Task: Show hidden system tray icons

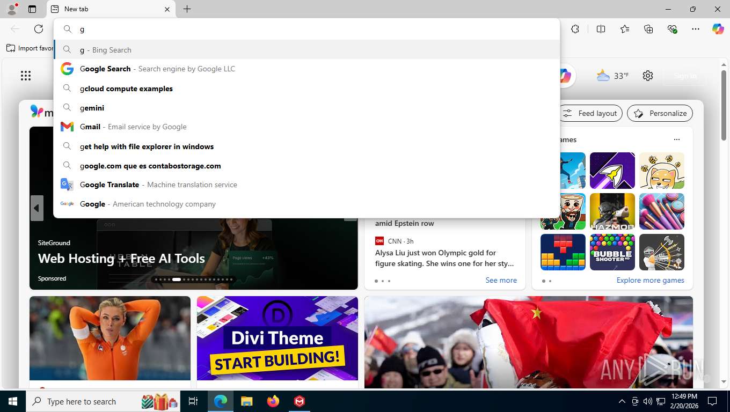Action: 622,401
